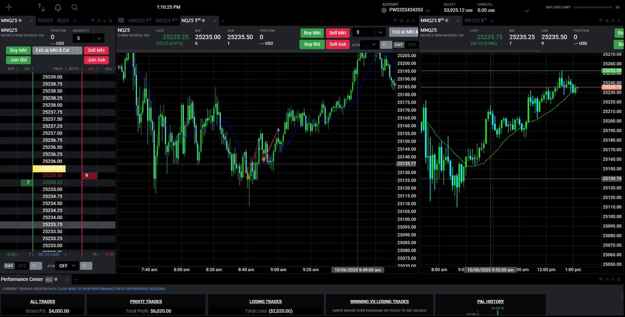Open the quantity dropdown showing 5 in DOM
The image size is (625, 317).
(x=99, y=38)
